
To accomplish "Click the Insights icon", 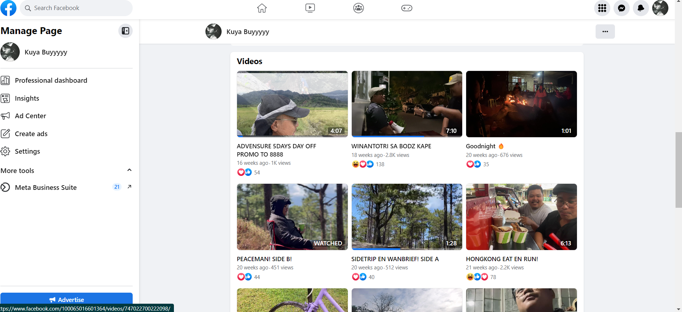I will (x=5, y=98).
